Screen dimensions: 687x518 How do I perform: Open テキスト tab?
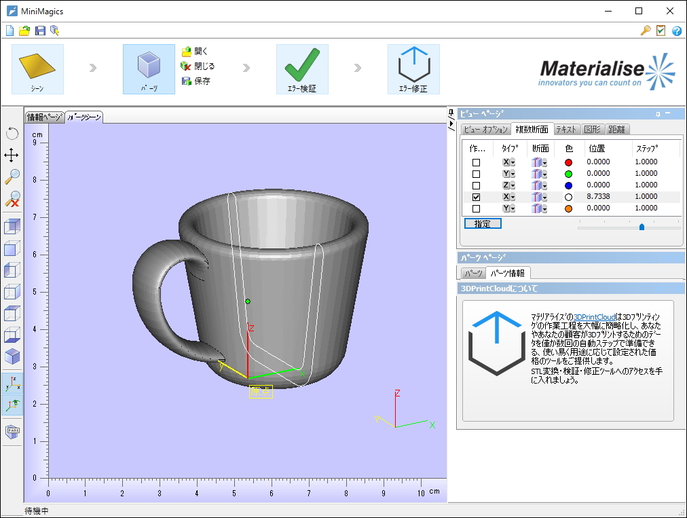[566, 129]
